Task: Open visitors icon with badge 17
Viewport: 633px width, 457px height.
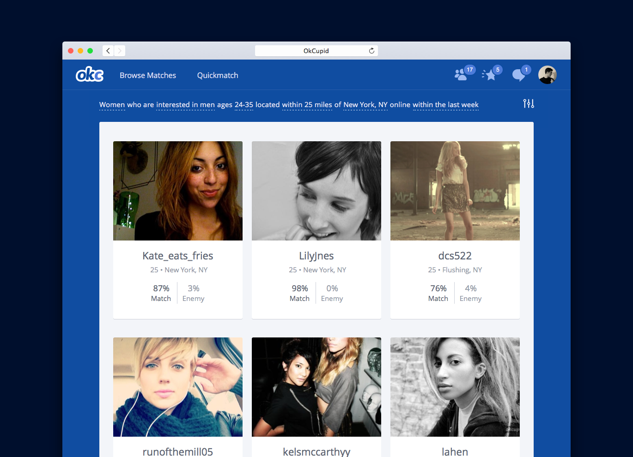Action: click(464, 73)
